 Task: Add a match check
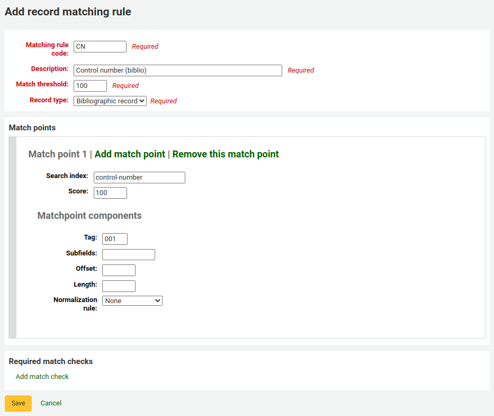point(42,376)
